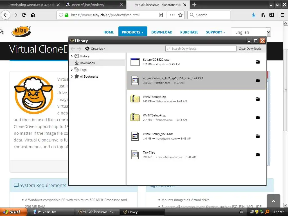Select WinNTSetup4.zip download entry

coord(196,118)
